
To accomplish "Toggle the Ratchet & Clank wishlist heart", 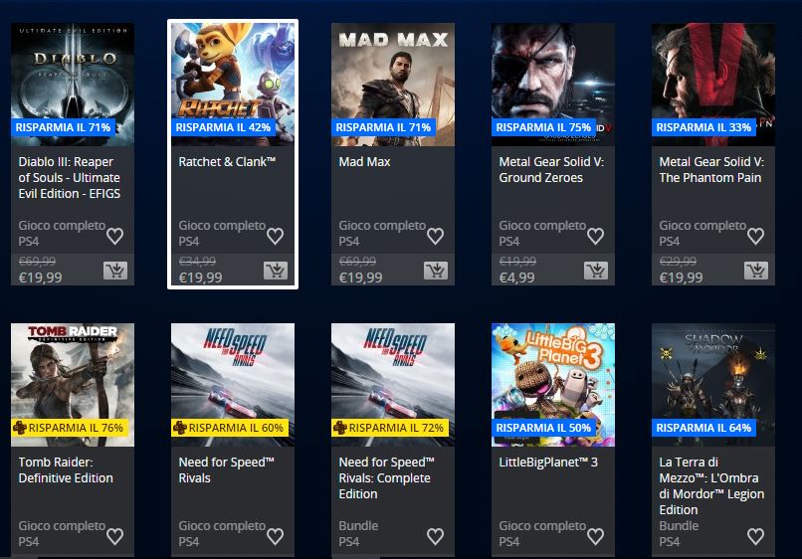I will click(x=276, y=236).
